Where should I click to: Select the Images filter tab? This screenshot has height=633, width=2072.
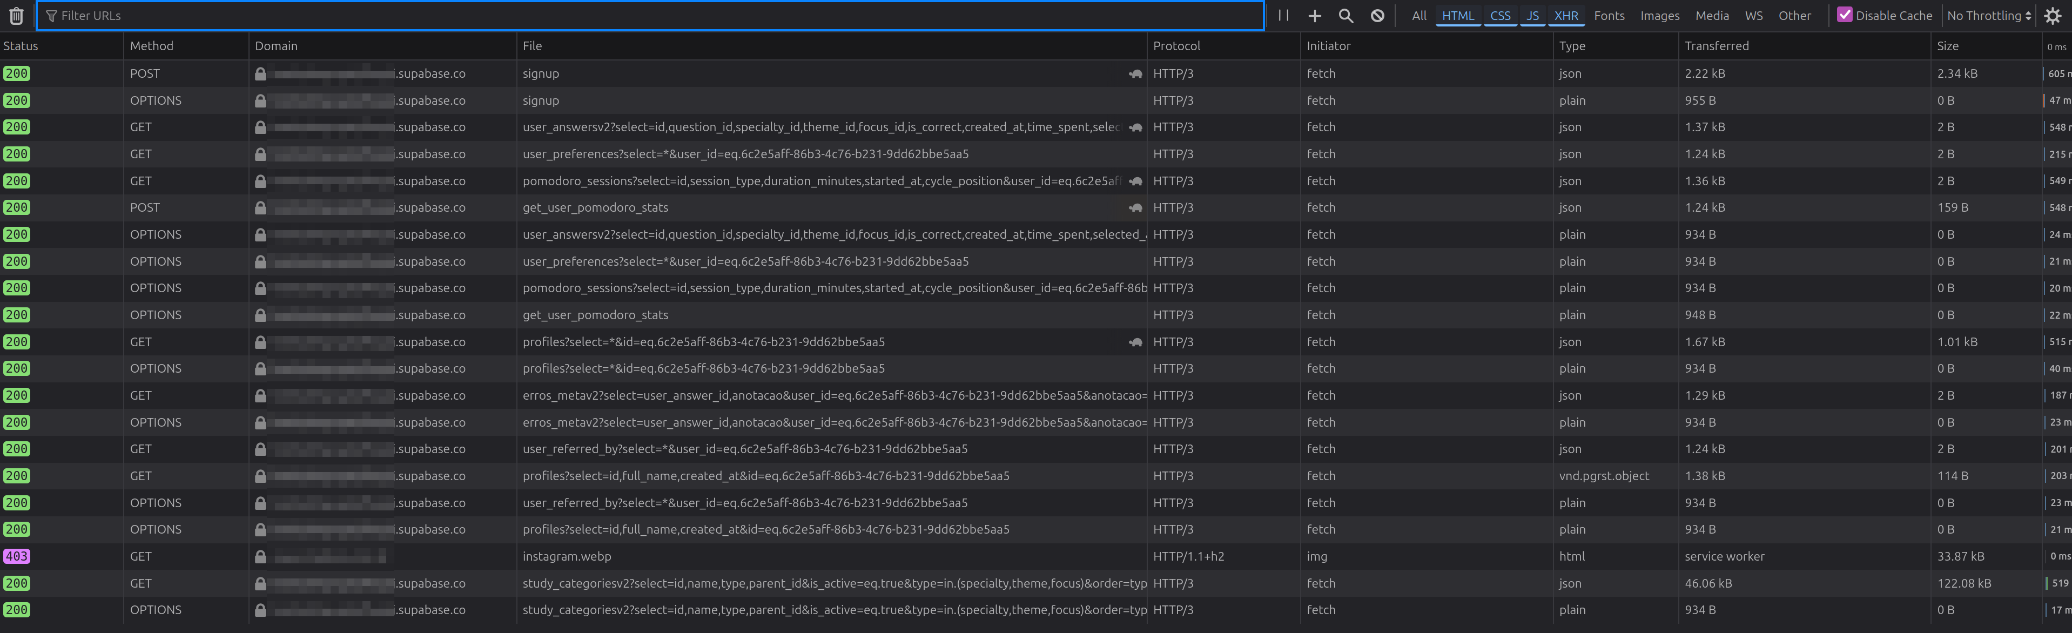1659,16
